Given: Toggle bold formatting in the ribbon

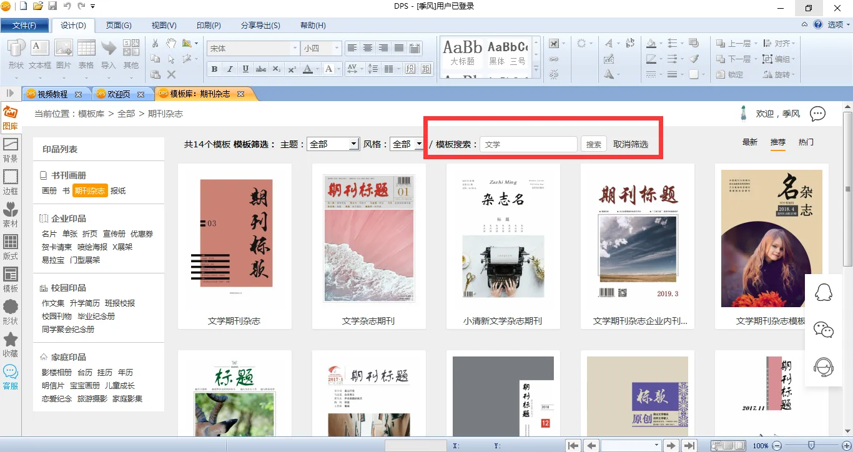Looking at the screenshot, I should (215, 69).
